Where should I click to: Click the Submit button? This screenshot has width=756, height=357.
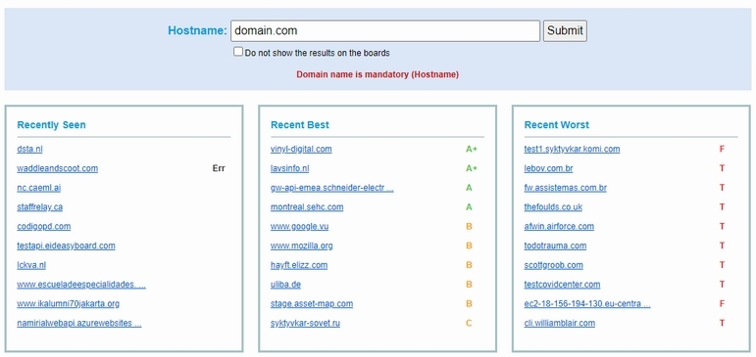pyautogui.click(x=565, y=30)
